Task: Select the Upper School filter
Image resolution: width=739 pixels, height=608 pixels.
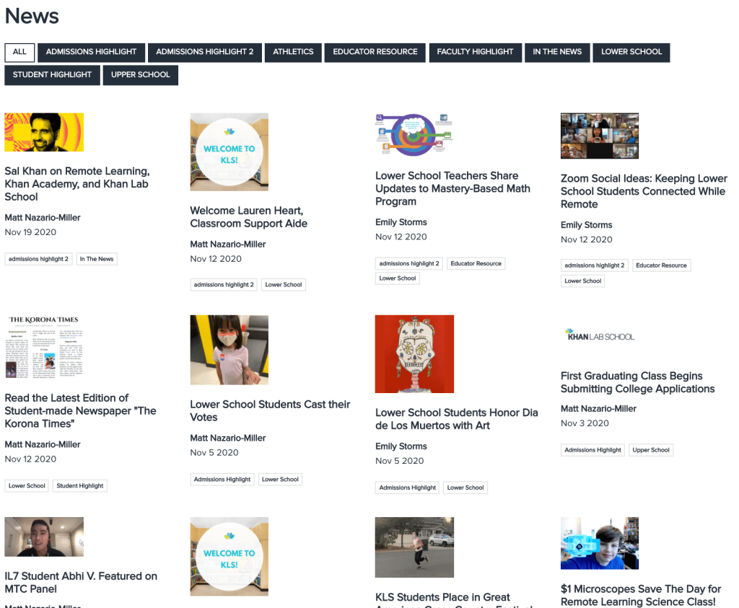Action: click(140, 75)
